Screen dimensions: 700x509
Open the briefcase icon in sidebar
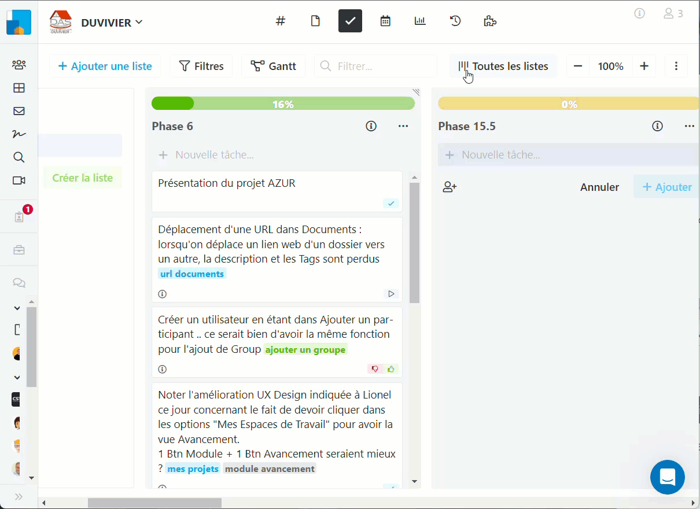click(x=19, y=250)
